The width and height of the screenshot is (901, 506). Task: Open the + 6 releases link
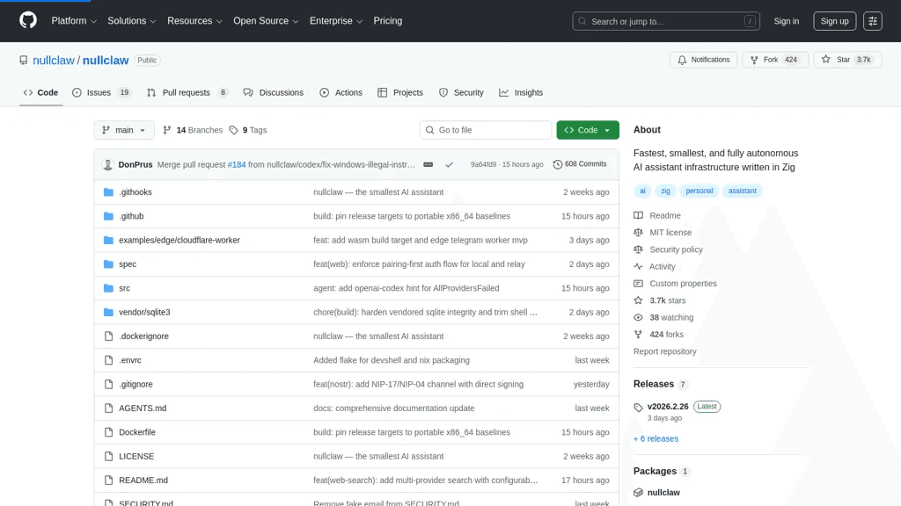[x=656, y=439]
